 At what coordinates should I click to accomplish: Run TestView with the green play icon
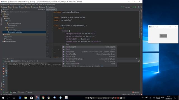coord(133,7)
